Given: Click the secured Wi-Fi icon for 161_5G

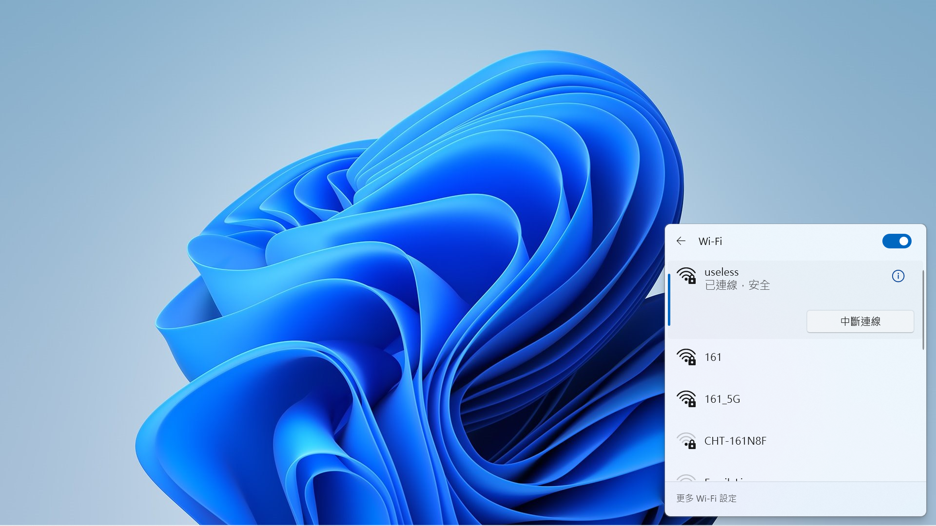Looking at the screenshot, I should point(686,399).
